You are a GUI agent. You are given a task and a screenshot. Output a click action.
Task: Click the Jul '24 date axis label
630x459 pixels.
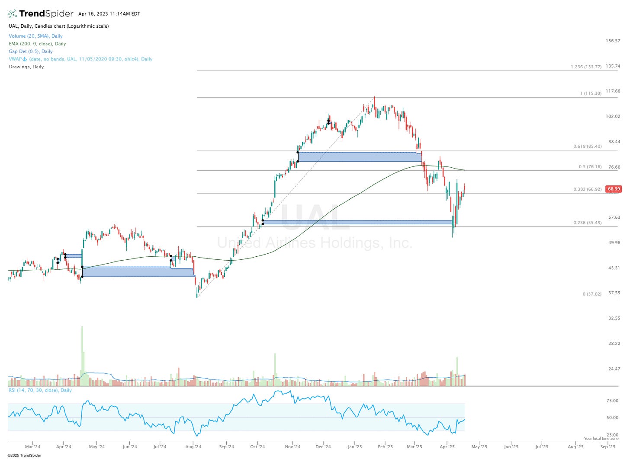click(x=160, y=447)
